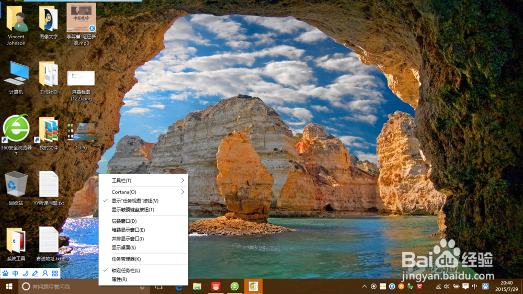The height and width of the screenshot is (294, 523).
Task: Click the Cortana microphone icon
Action: pyautogui.click(x=142, y=287)
